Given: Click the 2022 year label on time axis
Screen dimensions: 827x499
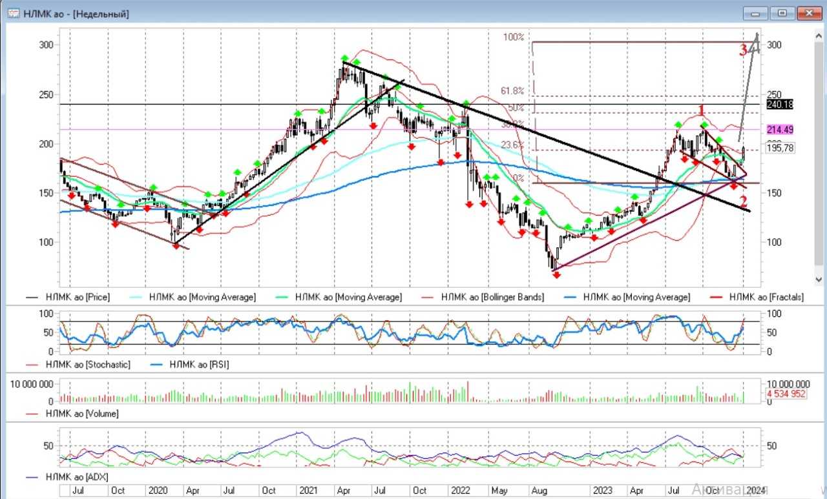Looking at the screenshot, I should click(461, 491).
